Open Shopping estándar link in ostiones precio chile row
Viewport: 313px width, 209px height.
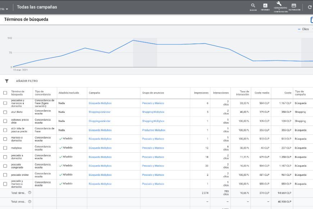tap(99, 121)
